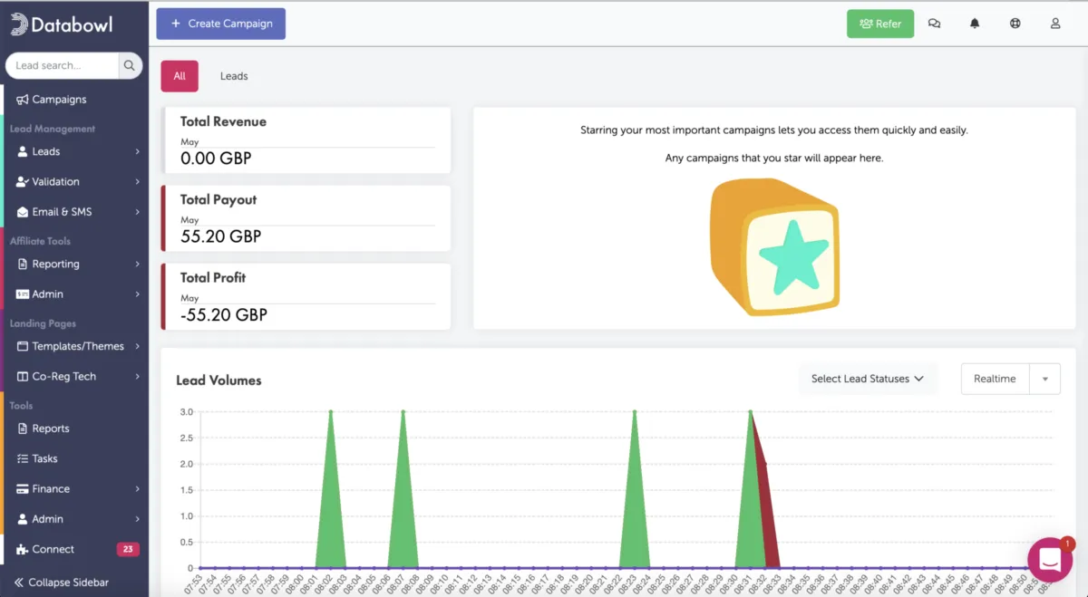
Task: Open Tasks in the sidebar
Action: click(44, 458)
